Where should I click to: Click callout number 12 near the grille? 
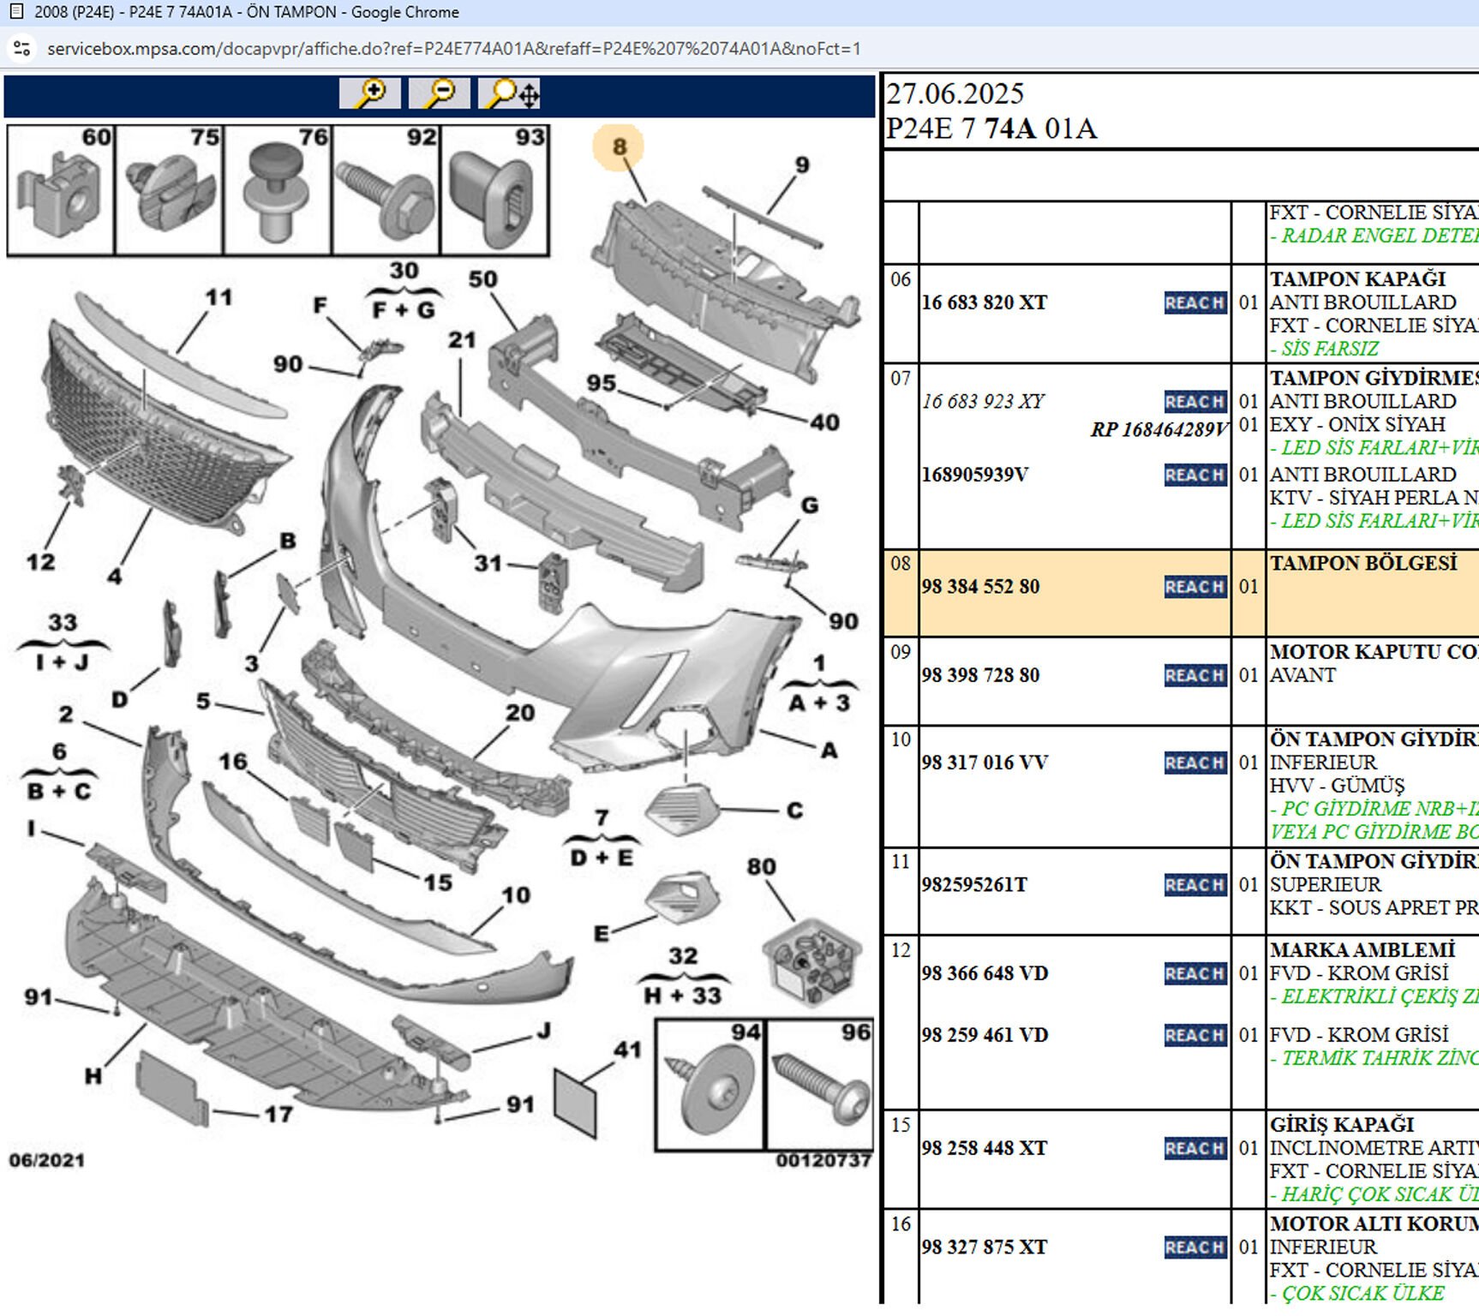pyautogui.click(x=40, y=562)
